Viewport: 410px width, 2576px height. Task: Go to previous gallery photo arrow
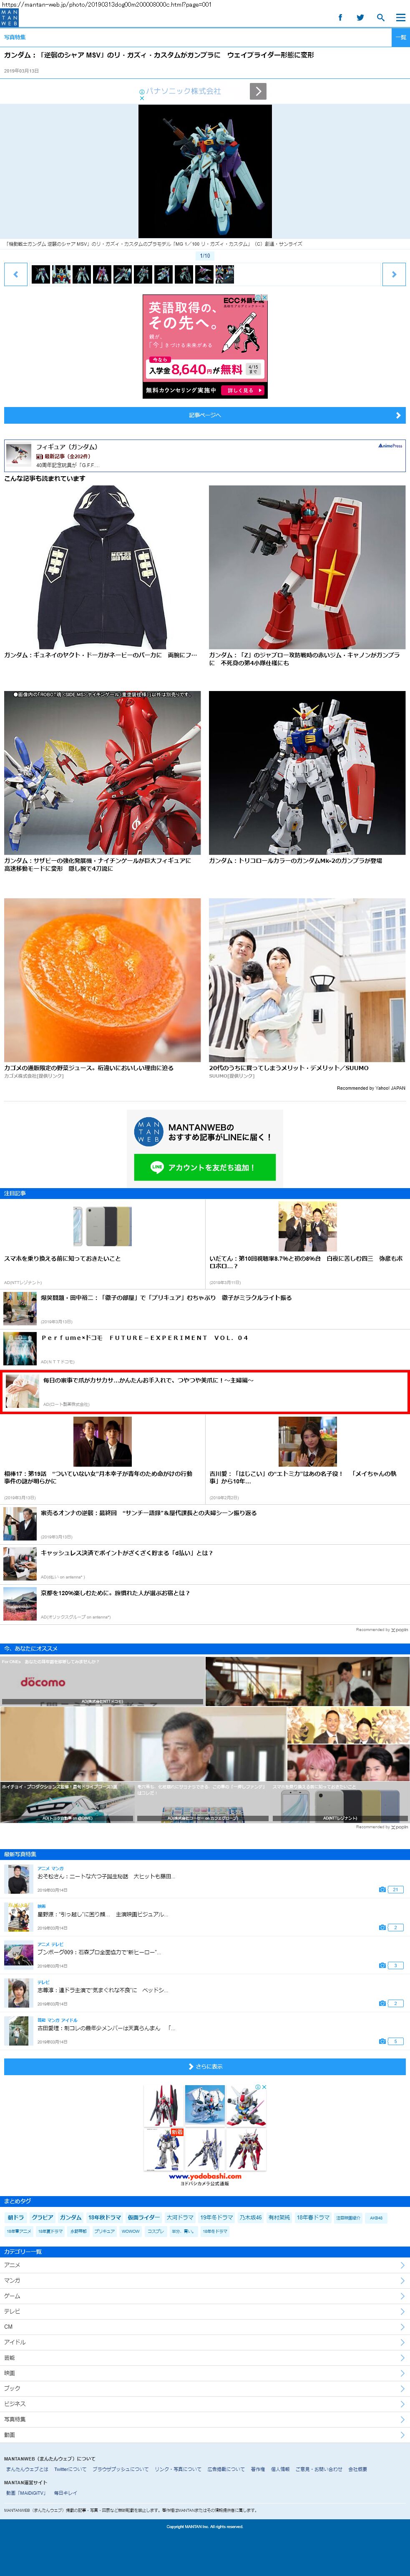coord(16,274)
